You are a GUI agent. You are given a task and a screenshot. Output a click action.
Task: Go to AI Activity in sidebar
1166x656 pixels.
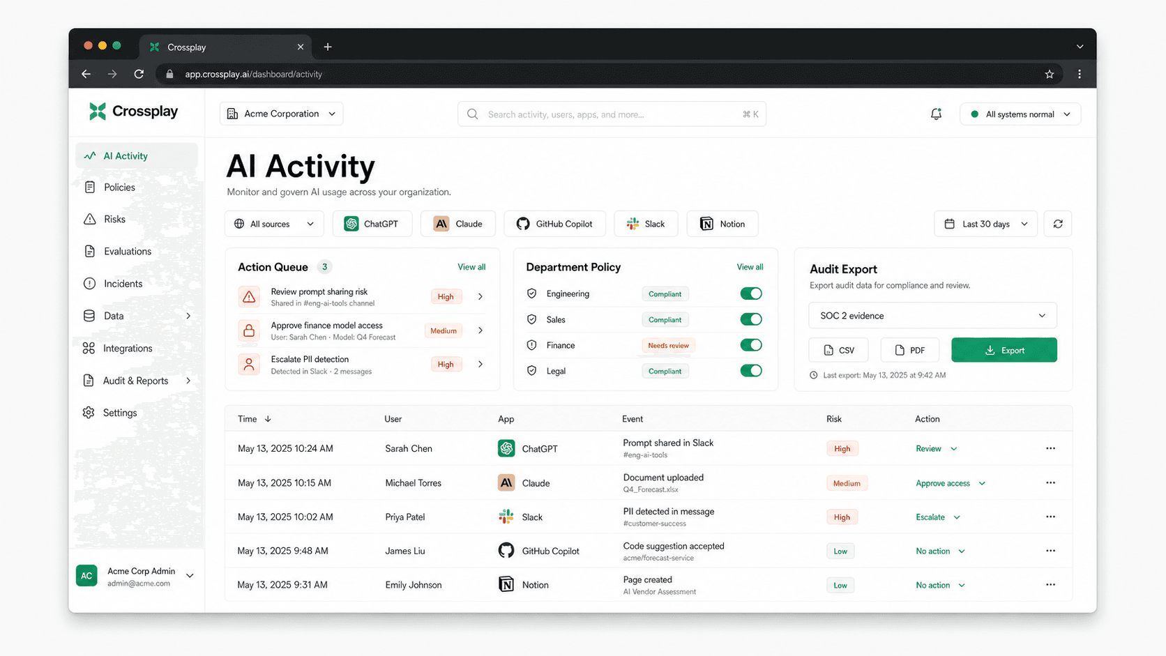[x=137, y=156]
